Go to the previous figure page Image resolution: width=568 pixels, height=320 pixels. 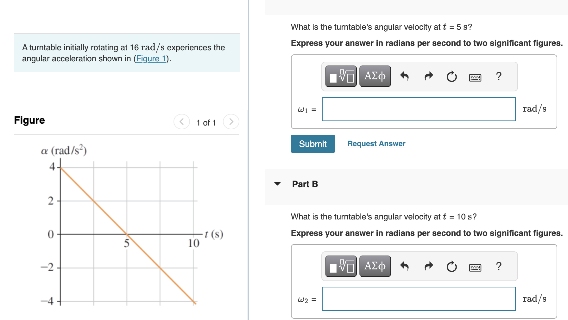[181, 122]
